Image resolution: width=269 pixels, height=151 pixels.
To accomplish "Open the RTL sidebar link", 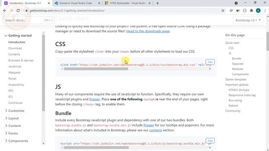I will click(11, 97).
